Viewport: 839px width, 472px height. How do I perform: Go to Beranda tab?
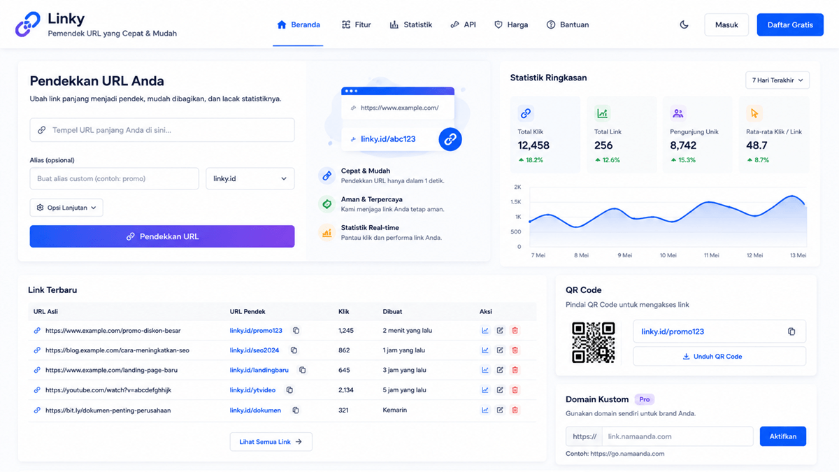(x=299, y=24)
